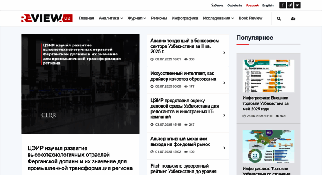Click the Review.uz logo
The image size is (322, 175).
[47, 18]
